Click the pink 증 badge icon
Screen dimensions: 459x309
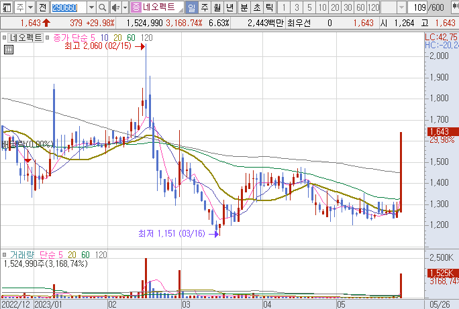(136, 7)
